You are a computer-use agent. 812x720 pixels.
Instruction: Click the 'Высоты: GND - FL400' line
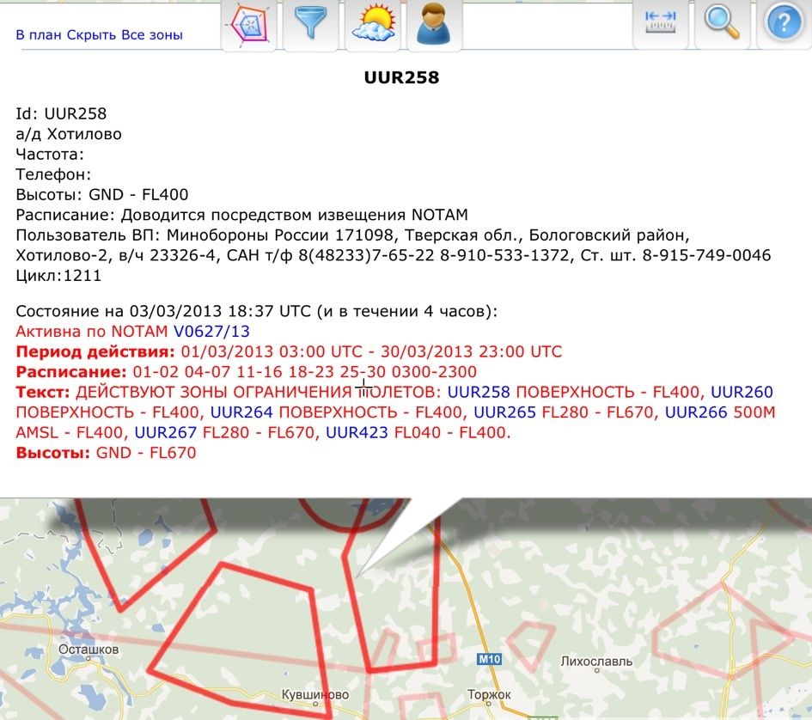coord(102,195)
